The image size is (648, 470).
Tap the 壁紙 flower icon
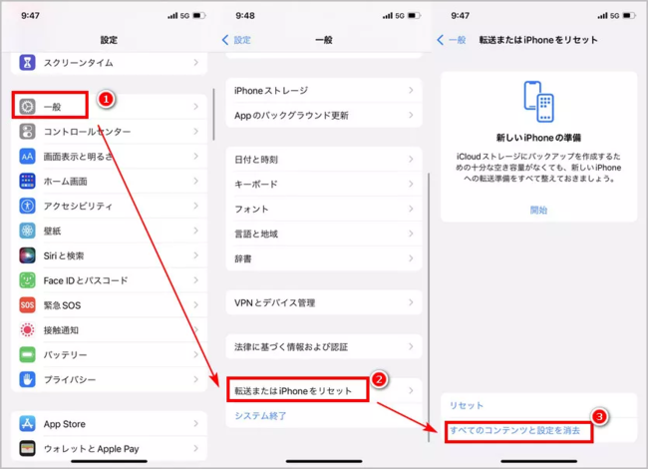[27, 231]
